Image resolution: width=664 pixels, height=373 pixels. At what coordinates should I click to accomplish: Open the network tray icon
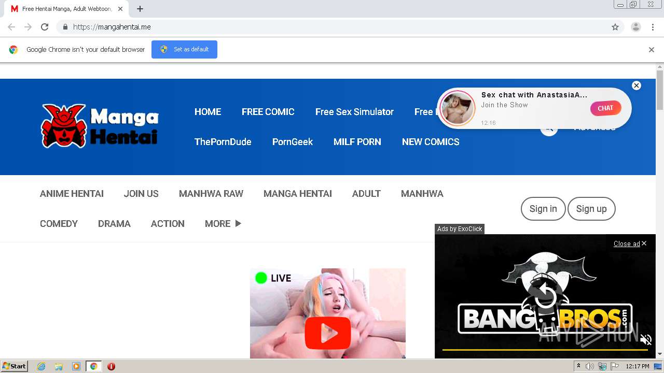click(602, 366)
